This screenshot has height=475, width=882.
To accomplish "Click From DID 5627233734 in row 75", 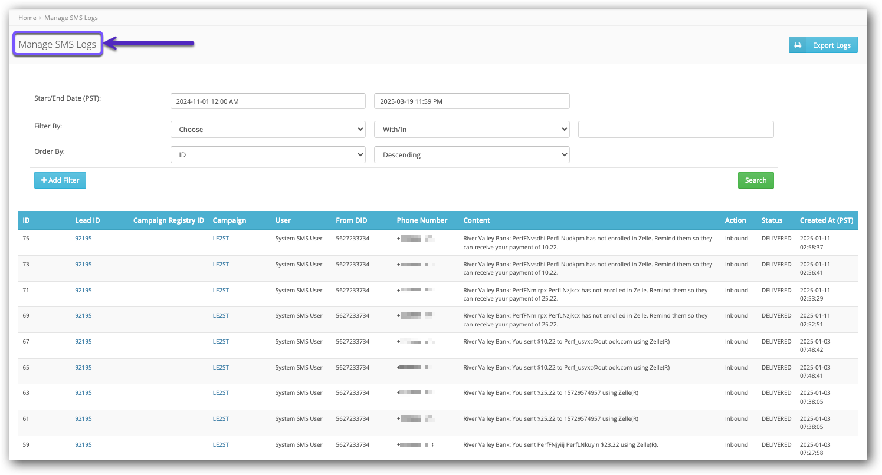I will coord(353,239).
